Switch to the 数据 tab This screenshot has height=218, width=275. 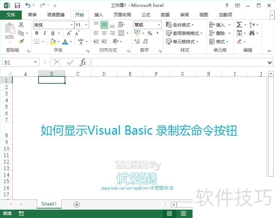pyautogui.click(x=165, y=15)
